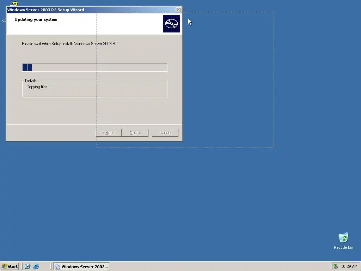Click the Cancel button in Setup Wizard
The width and height of the screenshot is (361, 271).
tap(165, 133)
